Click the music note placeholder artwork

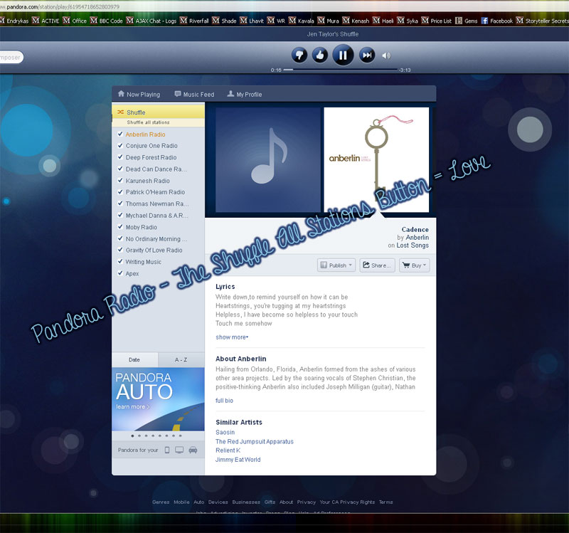pyautogui.click(x=268, y=159)
